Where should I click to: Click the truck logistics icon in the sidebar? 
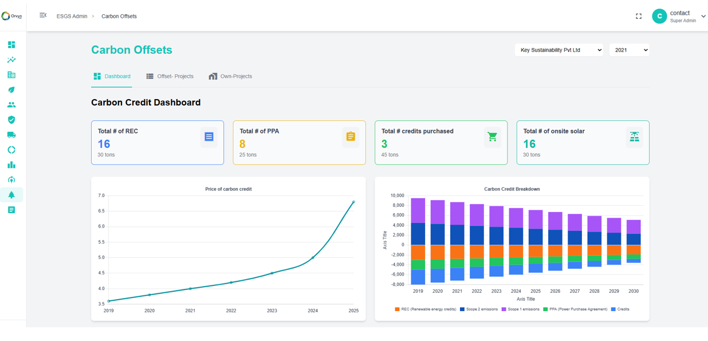[x=11, y=135]
